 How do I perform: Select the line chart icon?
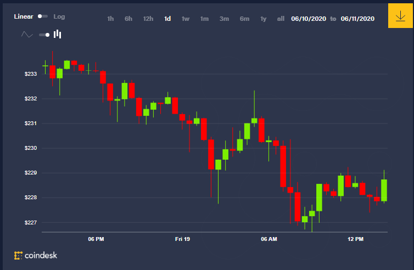27,35
